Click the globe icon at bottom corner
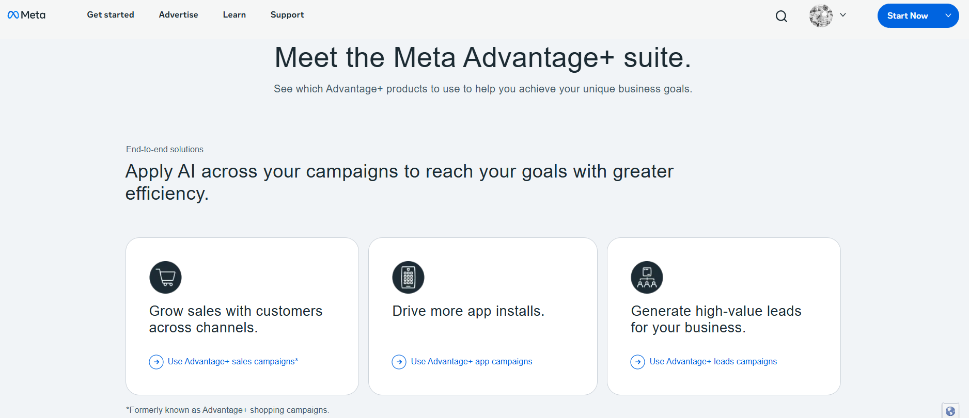Screen dimensions: 969x418 pos(950,411)
